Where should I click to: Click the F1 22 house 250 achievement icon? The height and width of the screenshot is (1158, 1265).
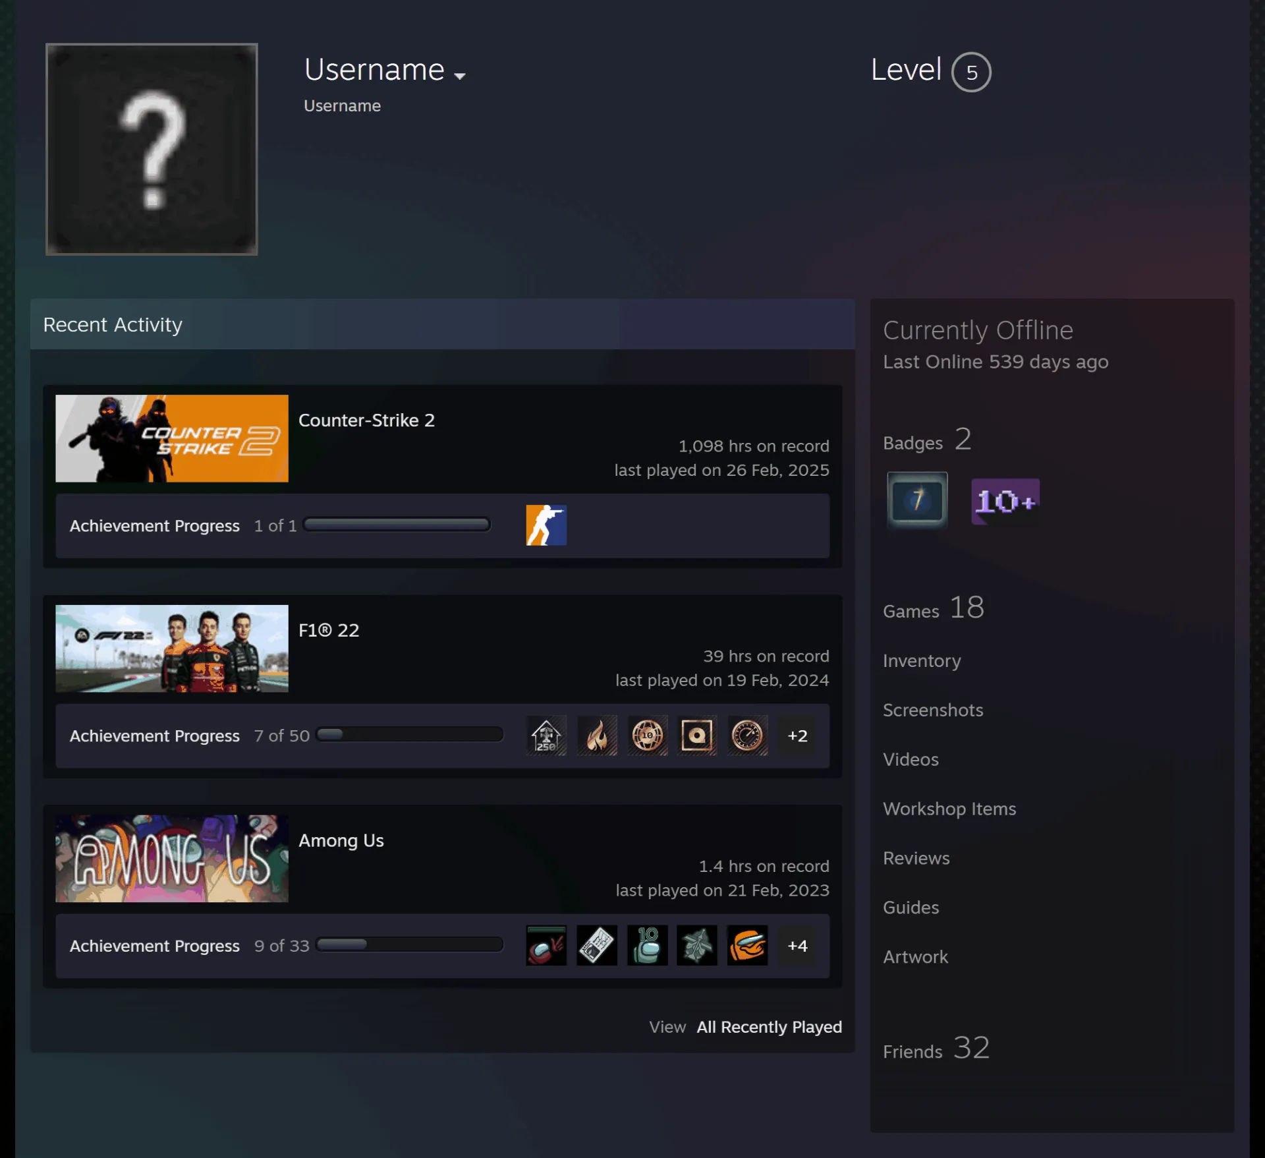point(546,736)
